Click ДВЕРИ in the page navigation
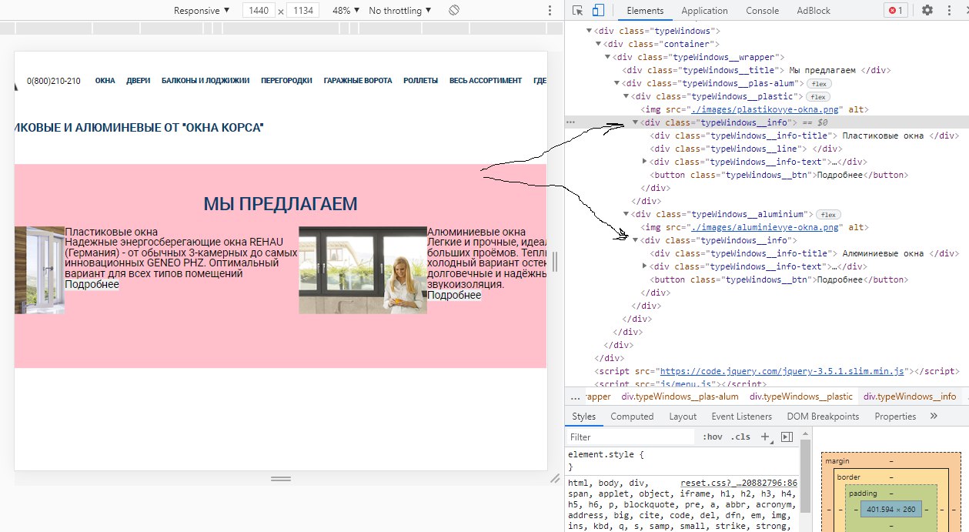 (139, 81)
